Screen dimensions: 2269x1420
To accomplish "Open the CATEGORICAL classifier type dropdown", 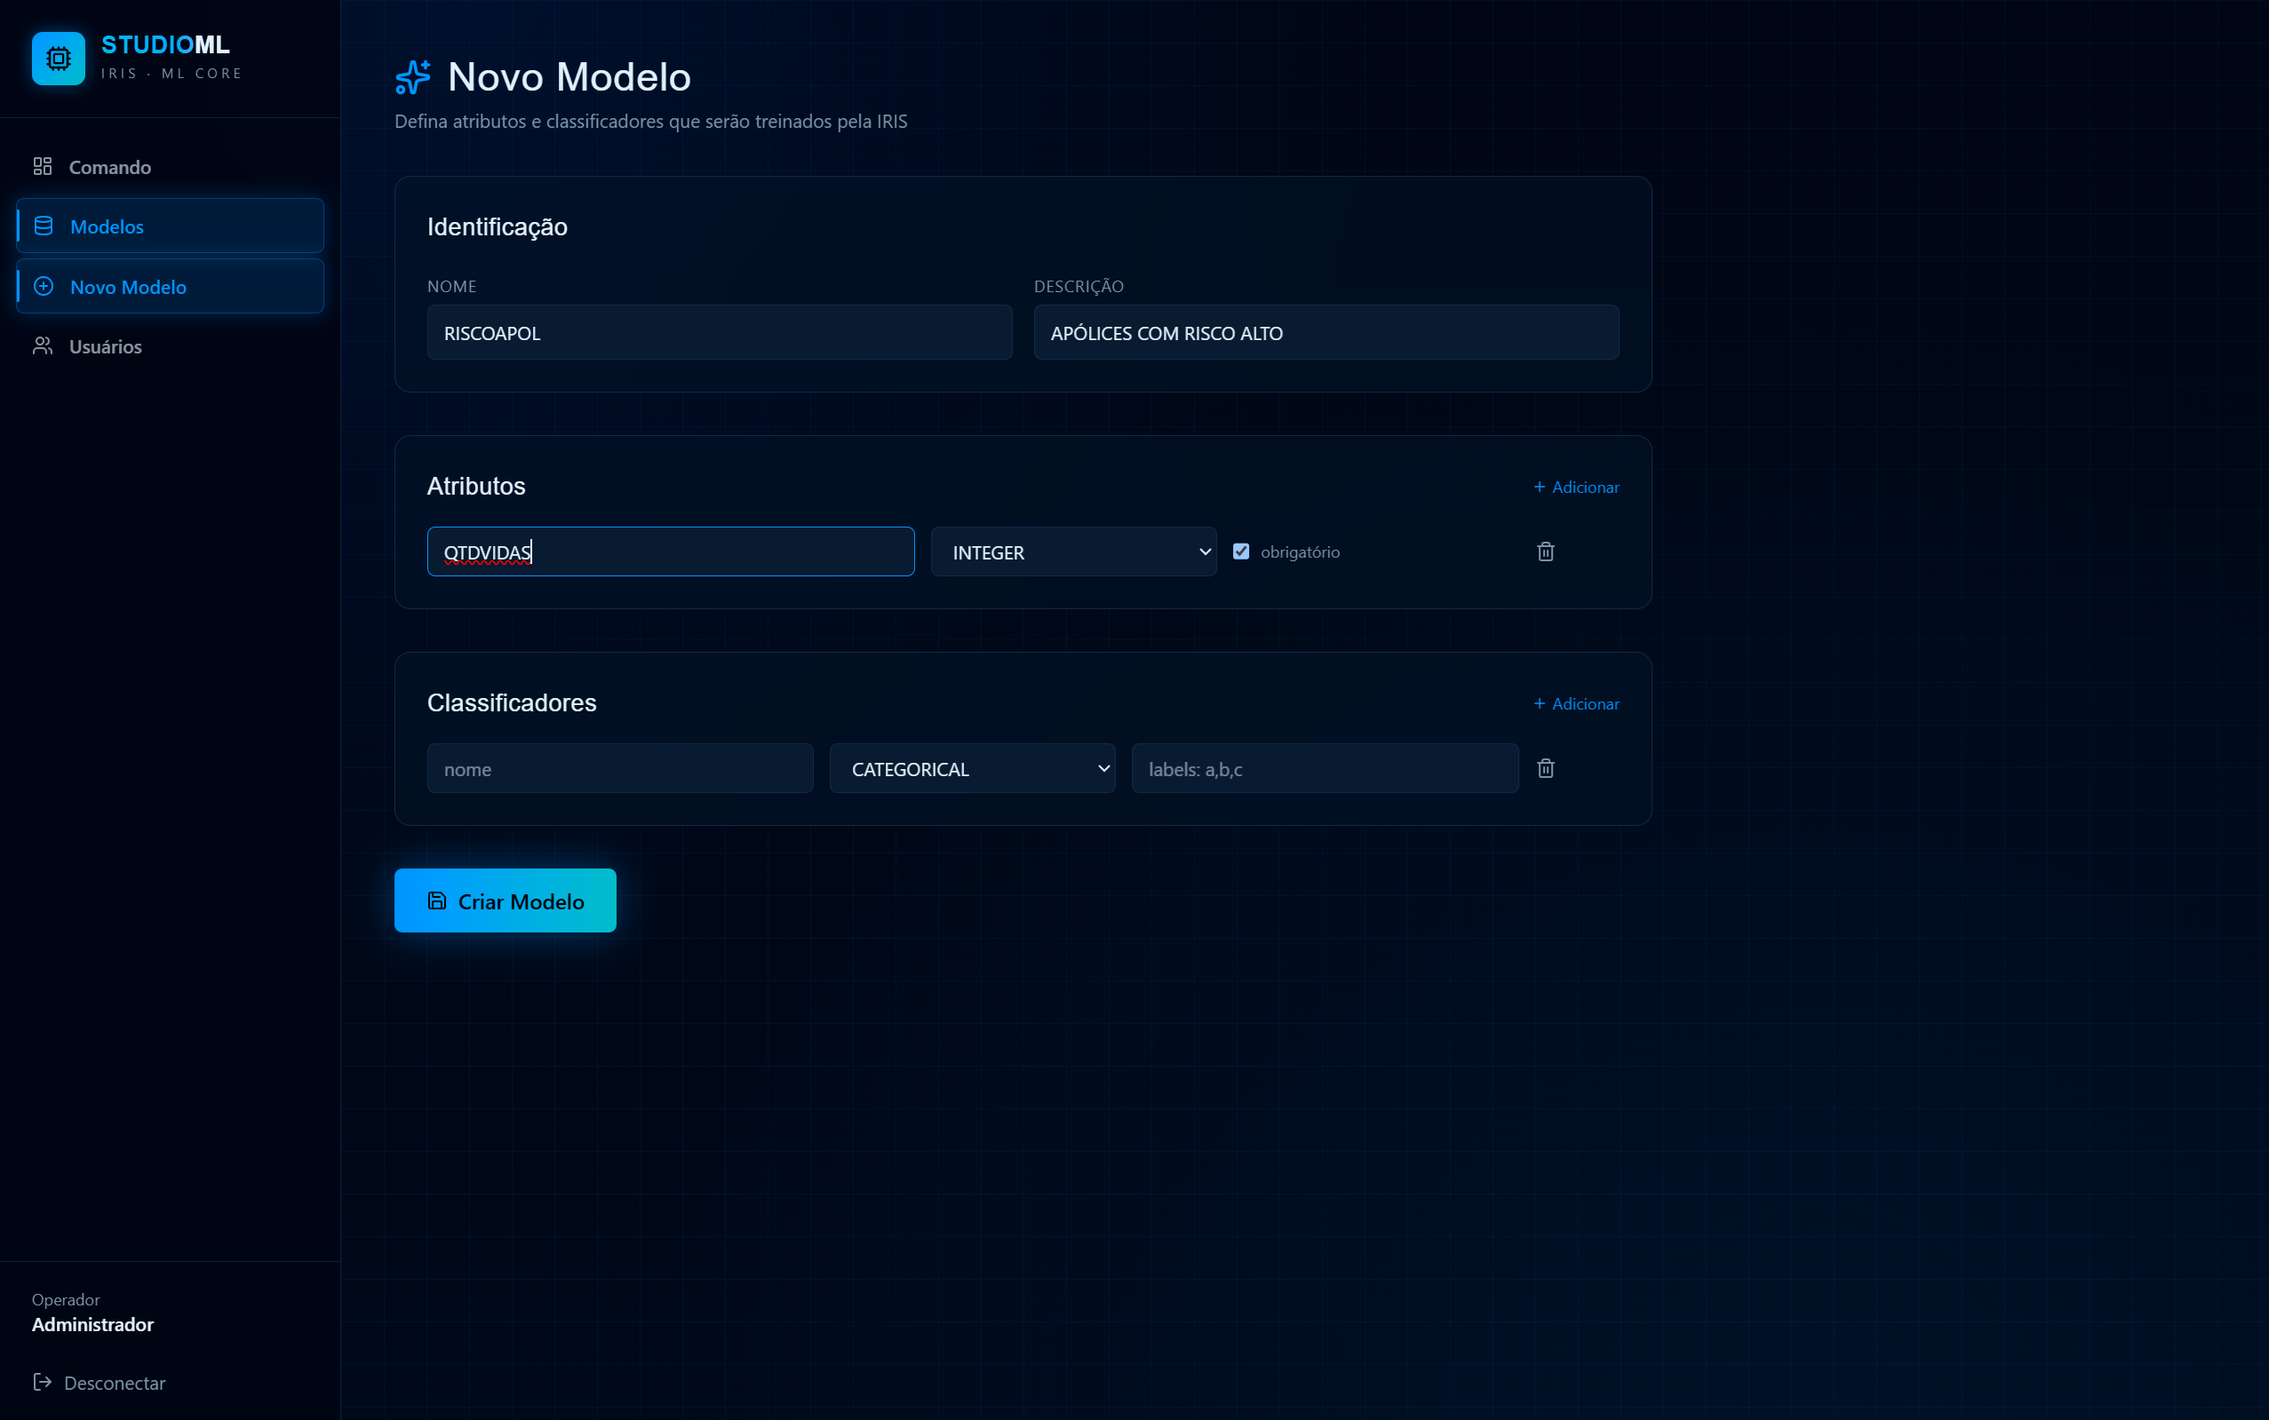I will click(x=973, y=768).
